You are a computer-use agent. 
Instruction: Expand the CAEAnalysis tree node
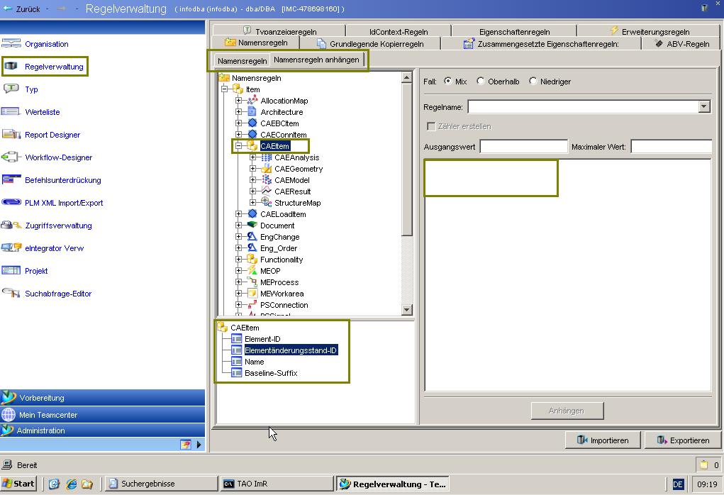[253, 157]
